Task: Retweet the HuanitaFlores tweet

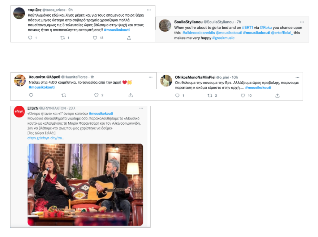Action: (64, 95)
